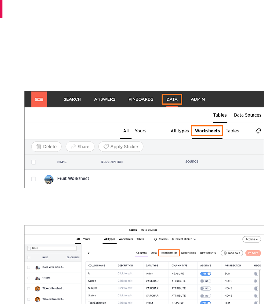The image size is (264, 304).
Task: Click avatar next to 'Days with more t..'
Action: click(x=38, y=267)
